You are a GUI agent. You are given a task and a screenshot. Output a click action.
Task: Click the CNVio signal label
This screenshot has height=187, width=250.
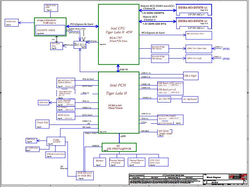(144, 122)
